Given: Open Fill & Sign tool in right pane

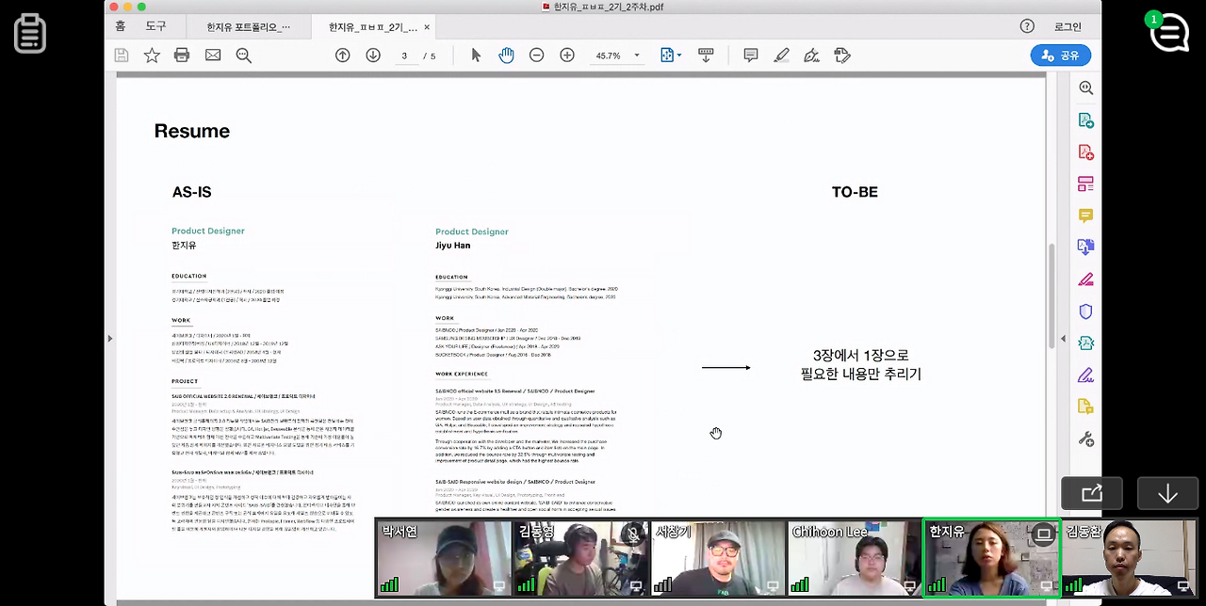Looking at the screenshot, I should point(1085,375).
